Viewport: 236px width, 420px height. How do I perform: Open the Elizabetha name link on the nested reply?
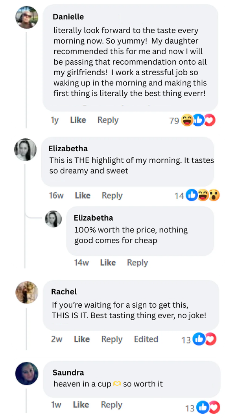93,218
